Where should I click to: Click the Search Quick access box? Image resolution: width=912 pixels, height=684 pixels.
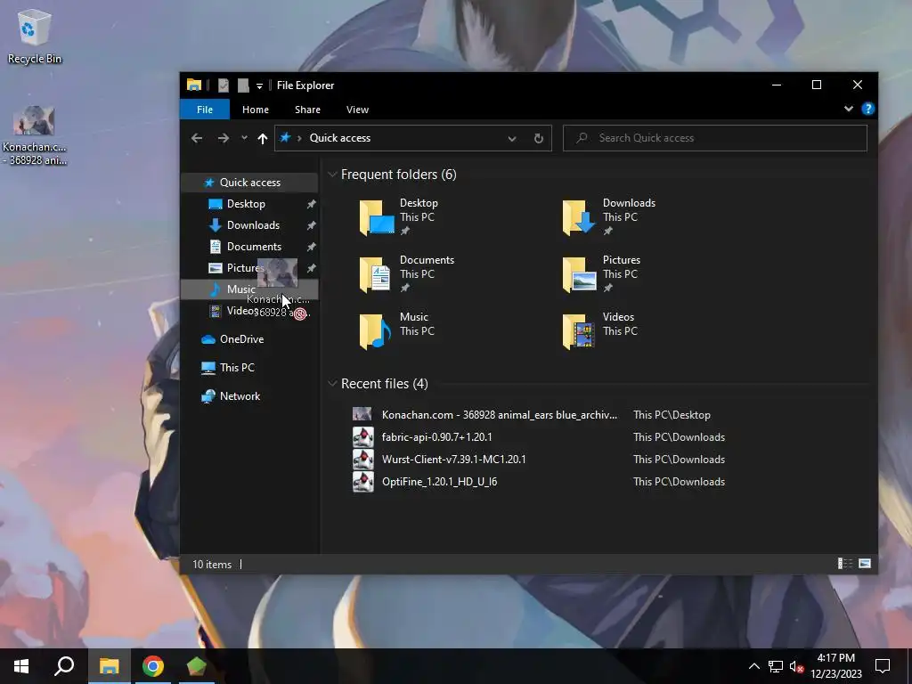(x=715, y=138)
